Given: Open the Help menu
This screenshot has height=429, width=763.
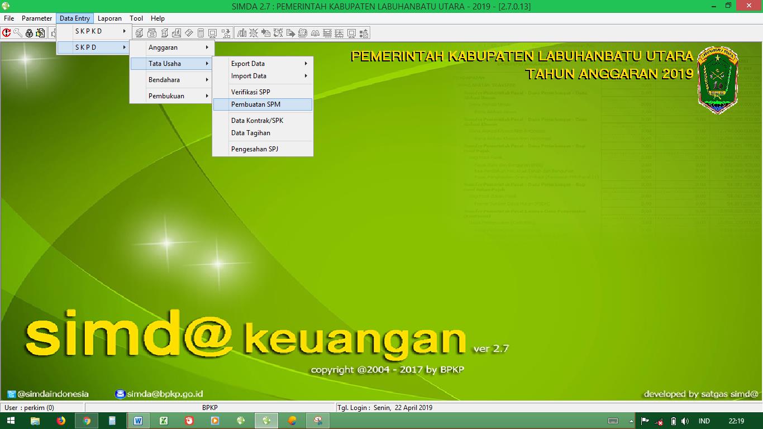Looking at the screenshot, I should pos(158,18).
